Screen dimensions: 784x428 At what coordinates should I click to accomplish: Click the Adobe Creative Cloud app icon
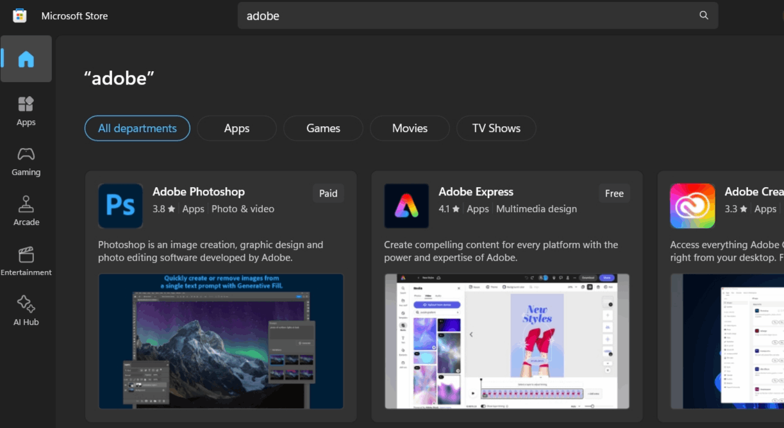[692, 206]
